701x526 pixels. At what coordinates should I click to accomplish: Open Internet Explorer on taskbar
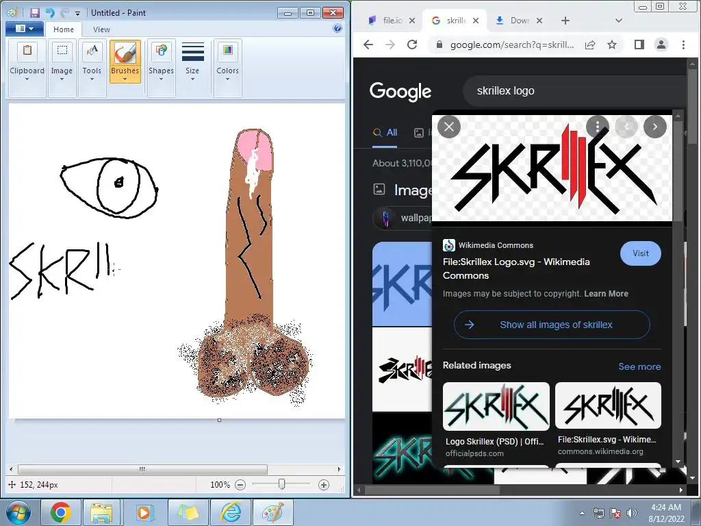tap(231, 512)
